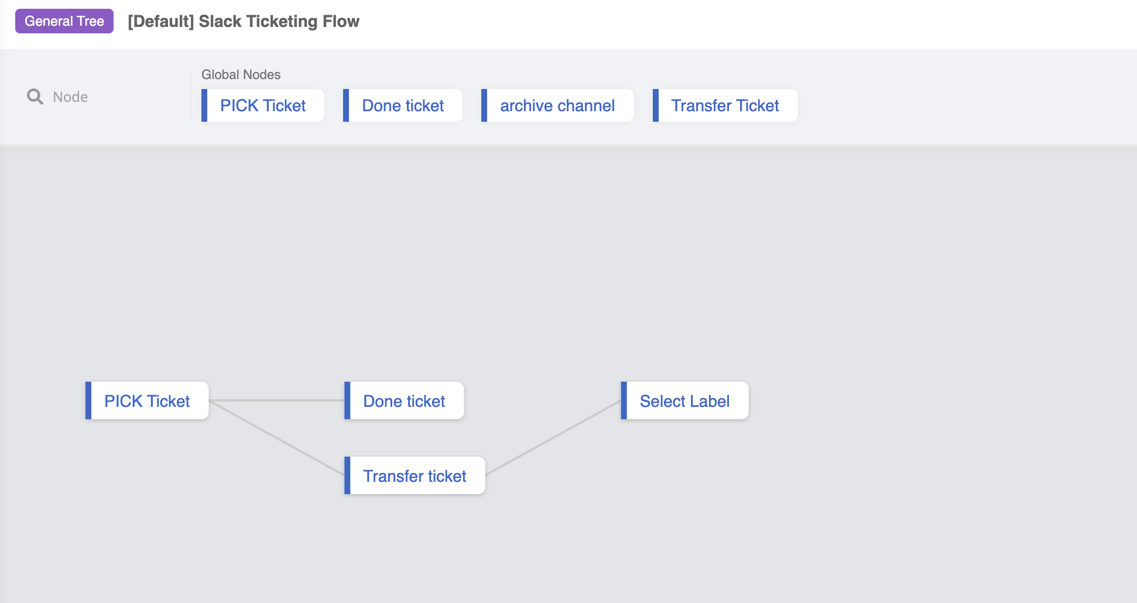
Task: Click connector from PICK Ticket to Transfer ticket
Action: pos(276,438)
